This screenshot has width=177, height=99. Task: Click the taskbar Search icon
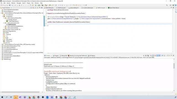pos(7,97)
